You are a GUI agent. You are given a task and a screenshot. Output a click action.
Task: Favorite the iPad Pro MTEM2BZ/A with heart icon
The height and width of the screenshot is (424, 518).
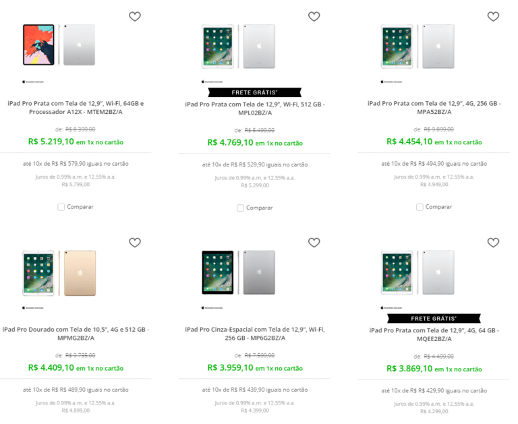pos(135,17)
